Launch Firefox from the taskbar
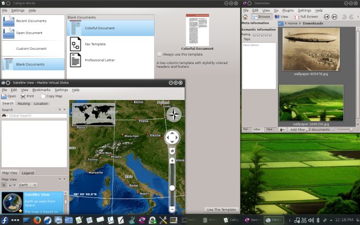This screenshot has width=360, height=225. click(x=37, y=220)
